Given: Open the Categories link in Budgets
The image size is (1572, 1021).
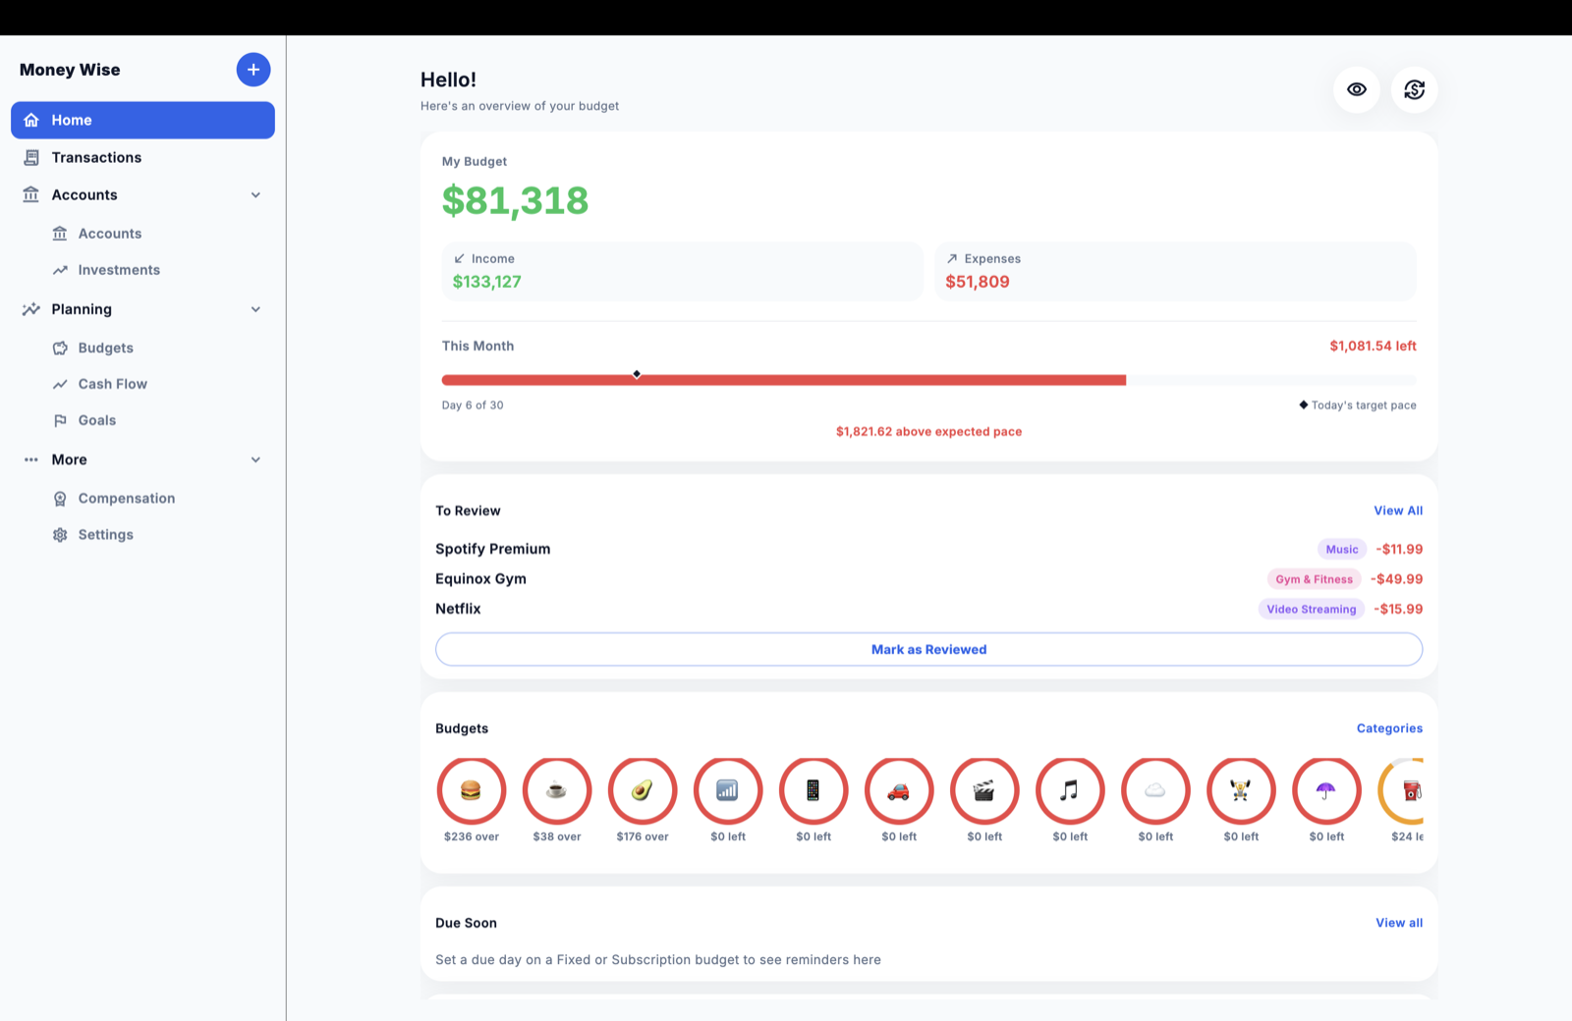Looking at the screenshot, I should (1389, 728).
